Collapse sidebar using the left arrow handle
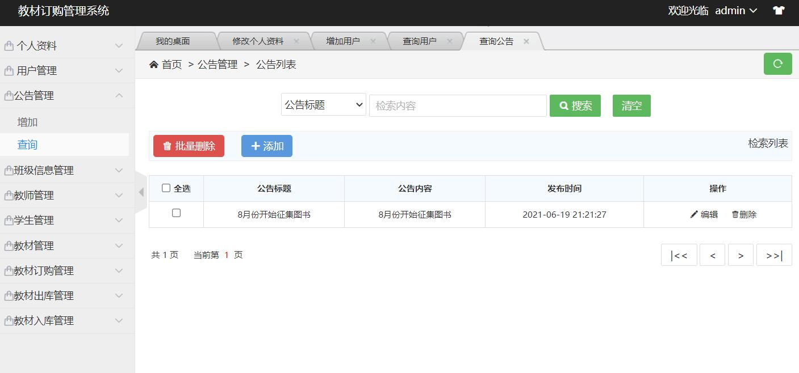This screenshot has width=799, height=373. (141, 192)
